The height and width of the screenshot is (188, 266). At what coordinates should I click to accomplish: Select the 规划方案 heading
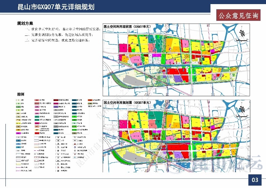coord(25,24)
